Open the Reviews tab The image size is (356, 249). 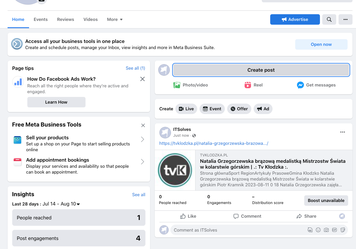(65, 19)
